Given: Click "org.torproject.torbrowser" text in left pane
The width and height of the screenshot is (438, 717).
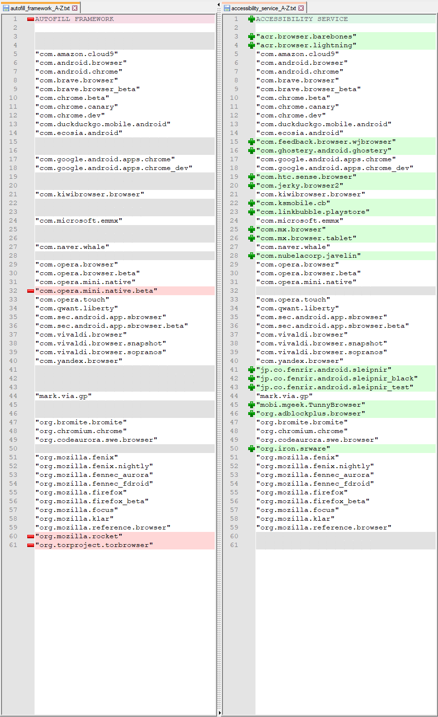Looking at the screenshot, I should [94, 545].
